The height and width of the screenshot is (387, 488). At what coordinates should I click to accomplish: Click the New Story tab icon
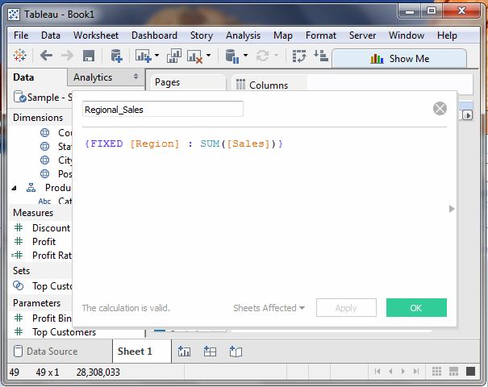point(236,352)
